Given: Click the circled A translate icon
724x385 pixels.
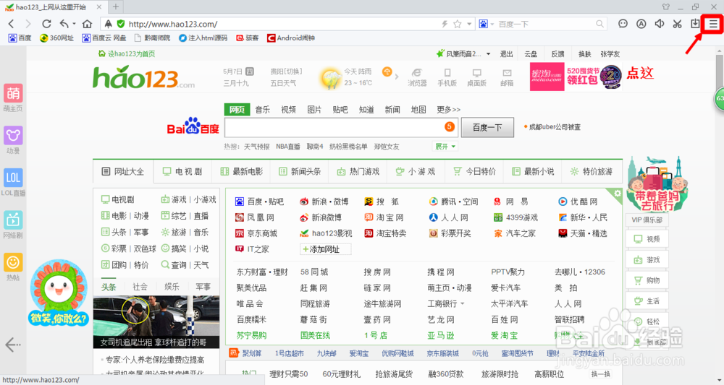Looking at the screenshot, I should coord(641,24).
